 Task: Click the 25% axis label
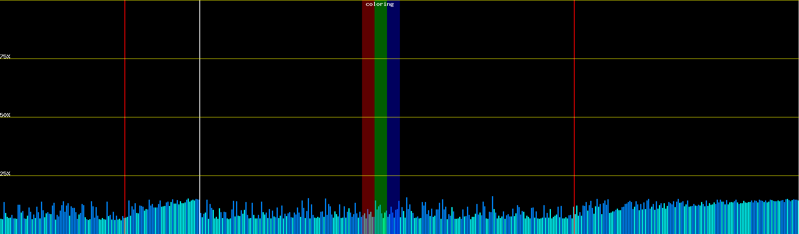[5, 174]
